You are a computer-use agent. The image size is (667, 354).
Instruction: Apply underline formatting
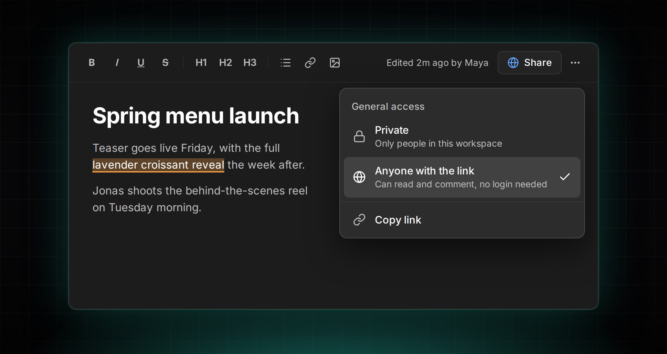141,63
